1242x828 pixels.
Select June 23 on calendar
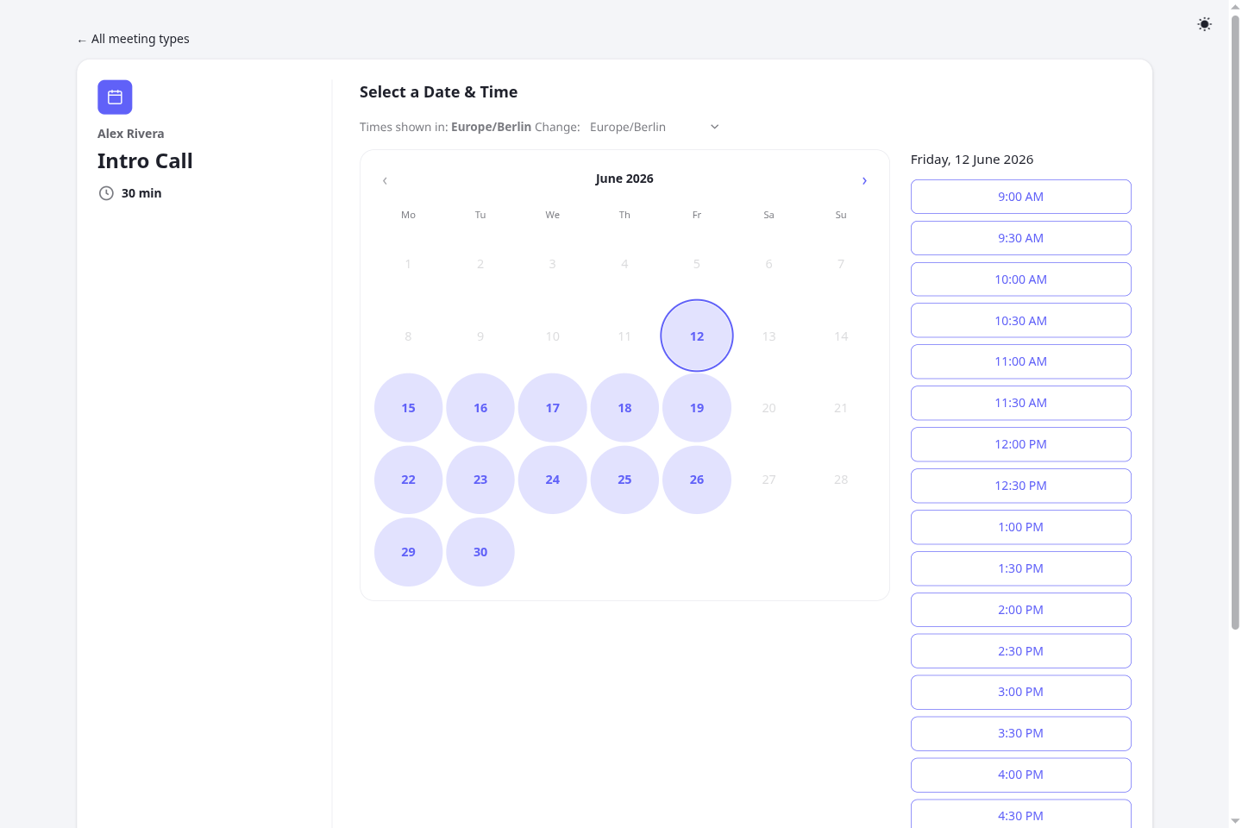coord(480,480)
